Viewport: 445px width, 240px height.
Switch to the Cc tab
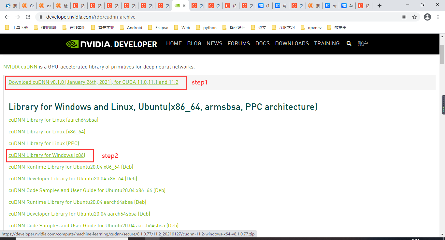click(28, 6)
